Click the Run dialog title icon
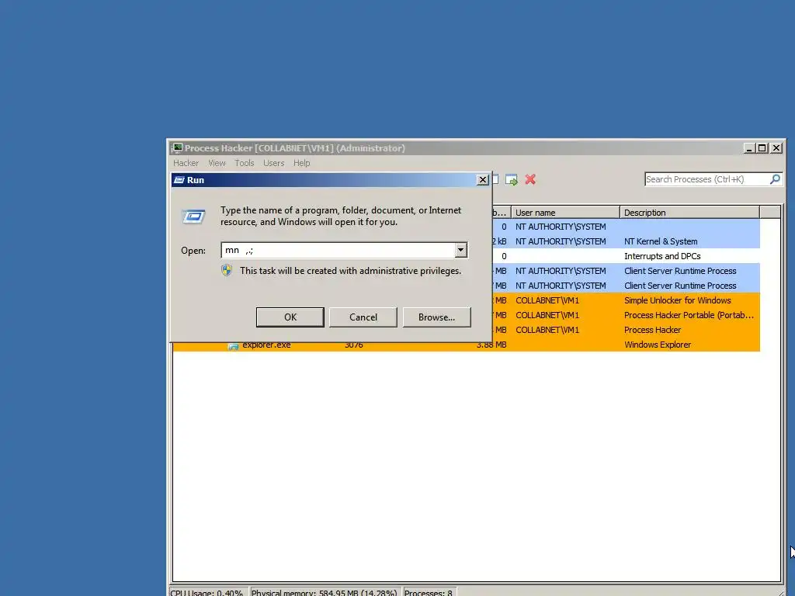The width and height of the screenshot is (795, 596). click(x=179, y=180)
